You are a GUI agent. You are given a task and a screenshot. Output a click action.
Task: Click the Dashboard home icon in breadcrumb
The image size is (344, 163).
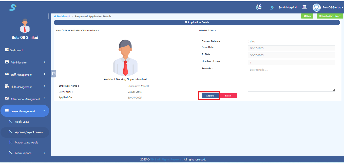[55, 17]
